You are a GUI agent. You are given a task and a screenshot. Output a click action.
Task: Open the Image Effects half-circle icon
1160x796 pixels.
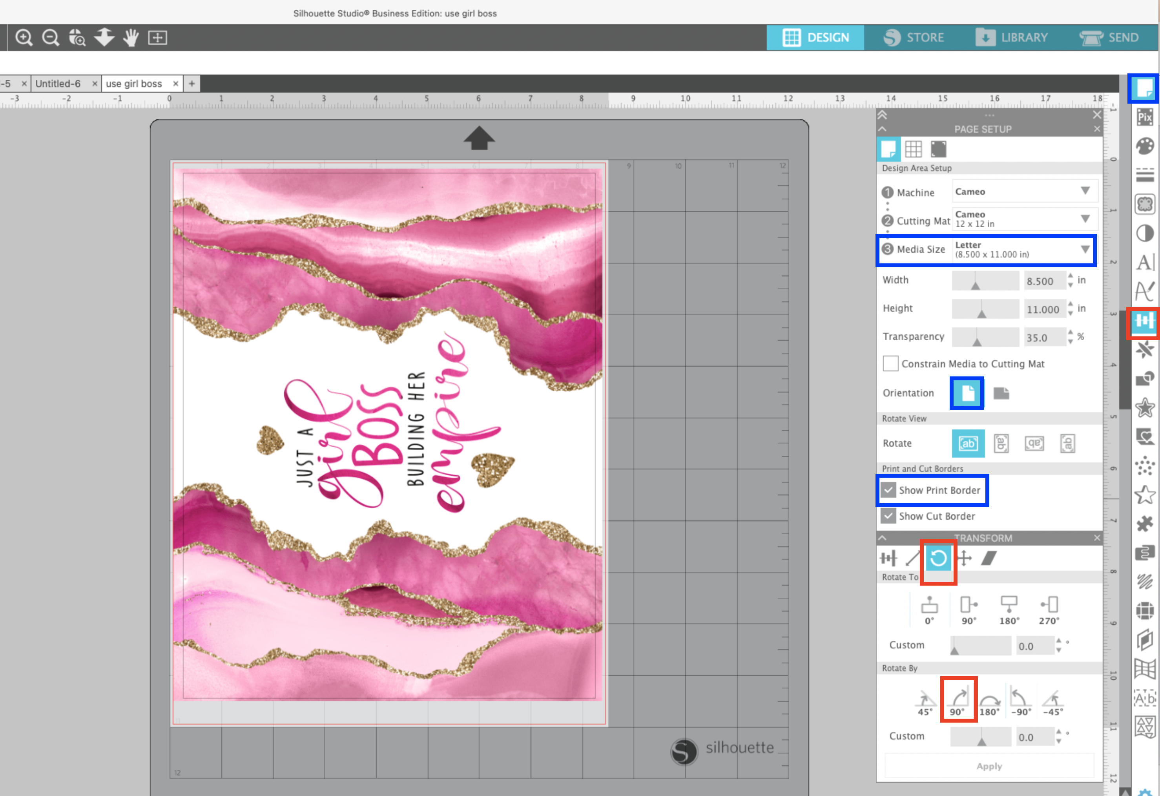[1145, 233]
